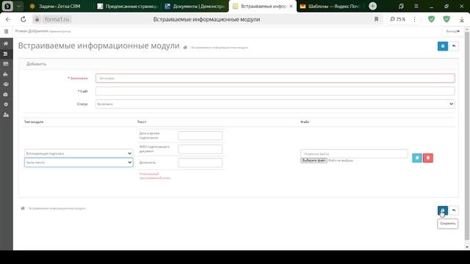Open the three-dot menu in the address bar
The width and height of the screenshot is (470, 264).
coord(414,19)
